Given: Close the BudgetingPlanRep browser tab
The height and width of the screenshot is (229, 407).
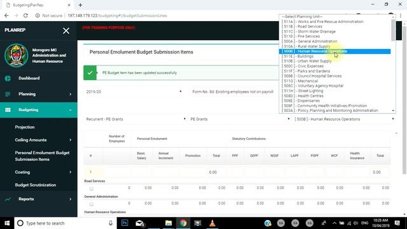Looking at the screenshot, I should point(69,5).
